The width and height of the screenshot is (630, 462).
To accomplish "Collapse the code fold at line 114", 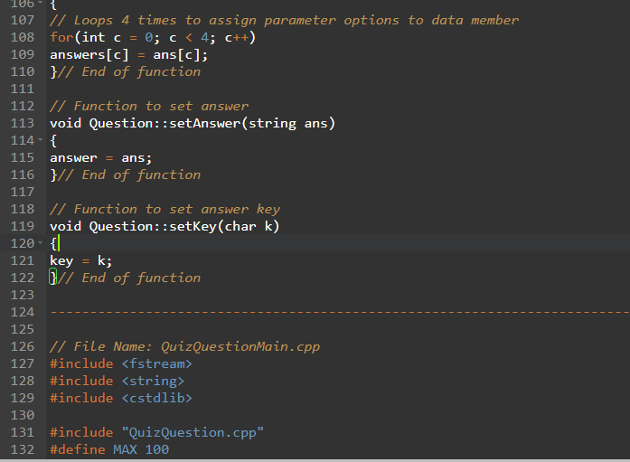I will tap(40, 141).
